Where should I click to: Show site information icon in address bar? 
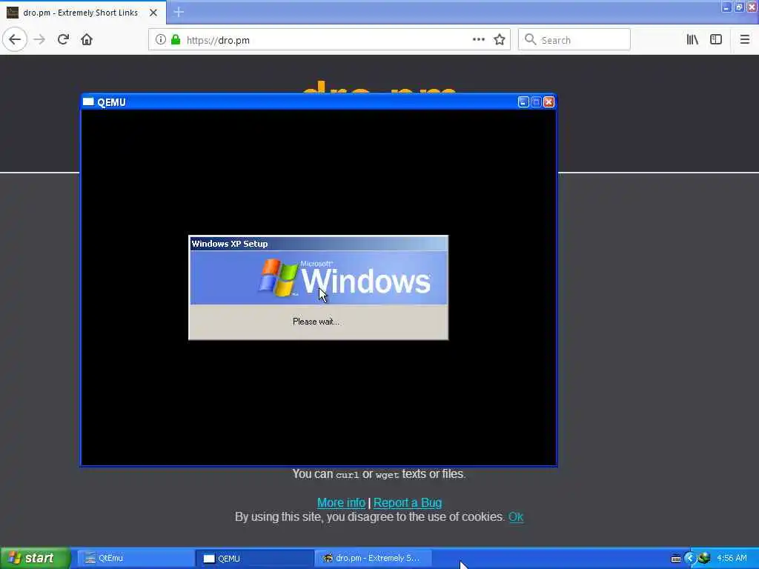[160, 40]
